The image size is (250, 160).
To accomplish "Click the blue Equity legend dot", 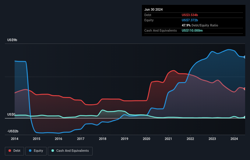I will 30,151.
